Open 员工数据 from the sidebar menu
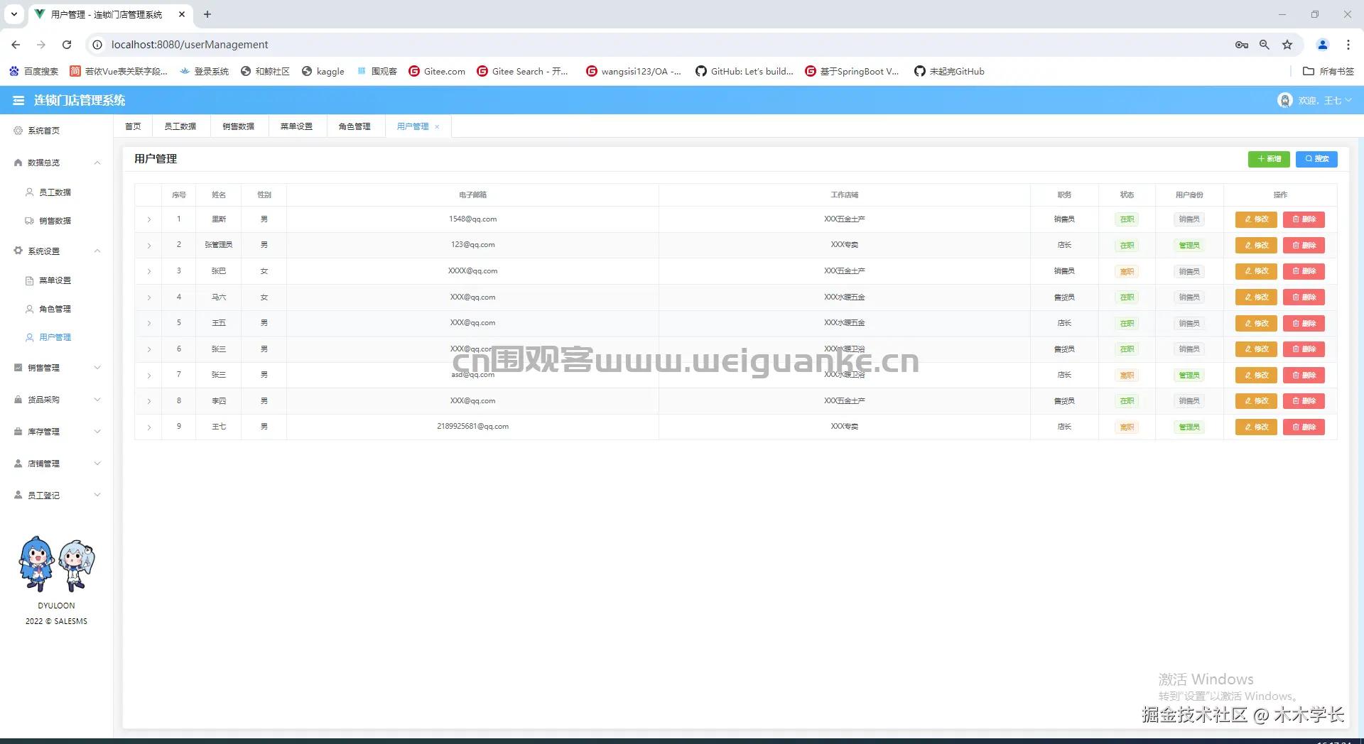 [x=55, y=192]
